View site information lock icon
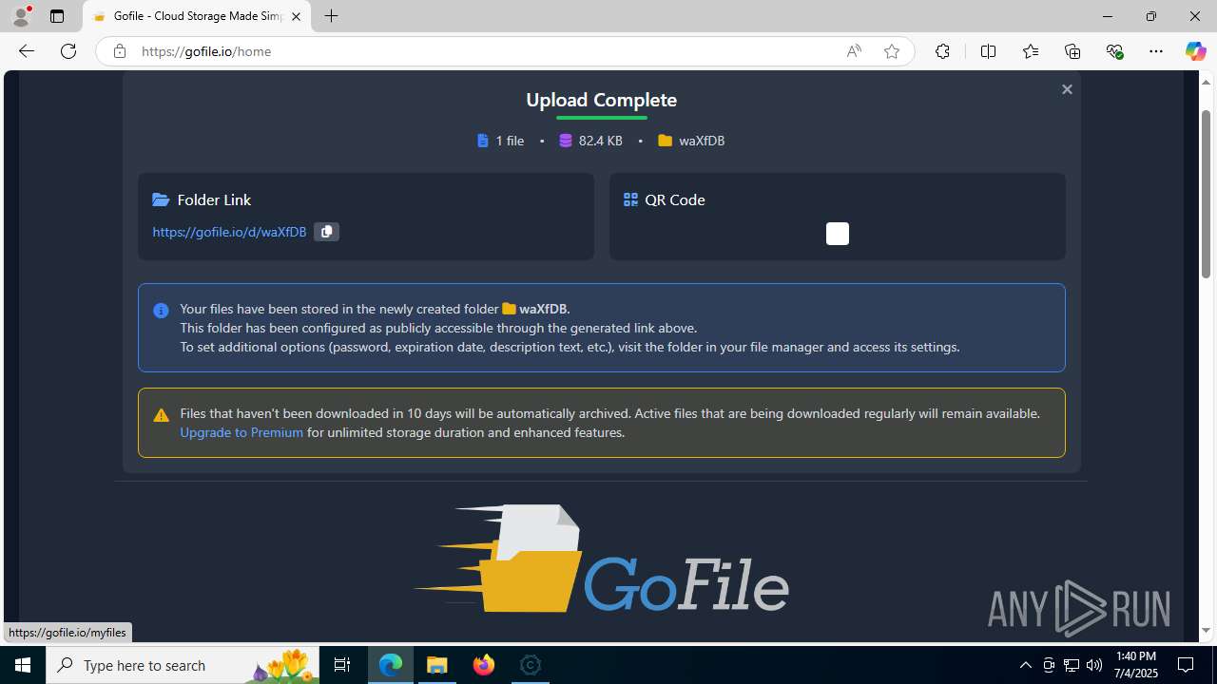Viewport: 1217px width, 684px height. 119,51
